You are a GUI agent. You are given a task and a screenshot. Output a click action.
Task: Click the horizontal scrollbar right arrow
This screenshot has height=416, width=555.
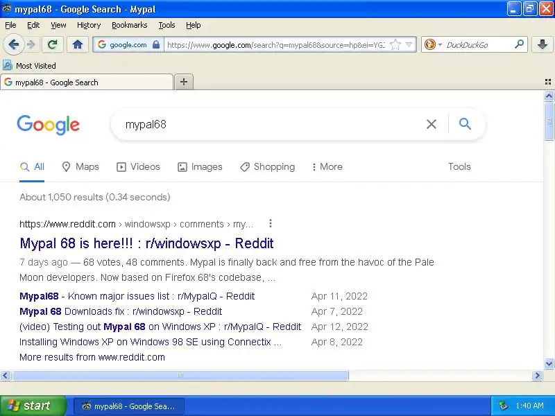click(537, 375)
